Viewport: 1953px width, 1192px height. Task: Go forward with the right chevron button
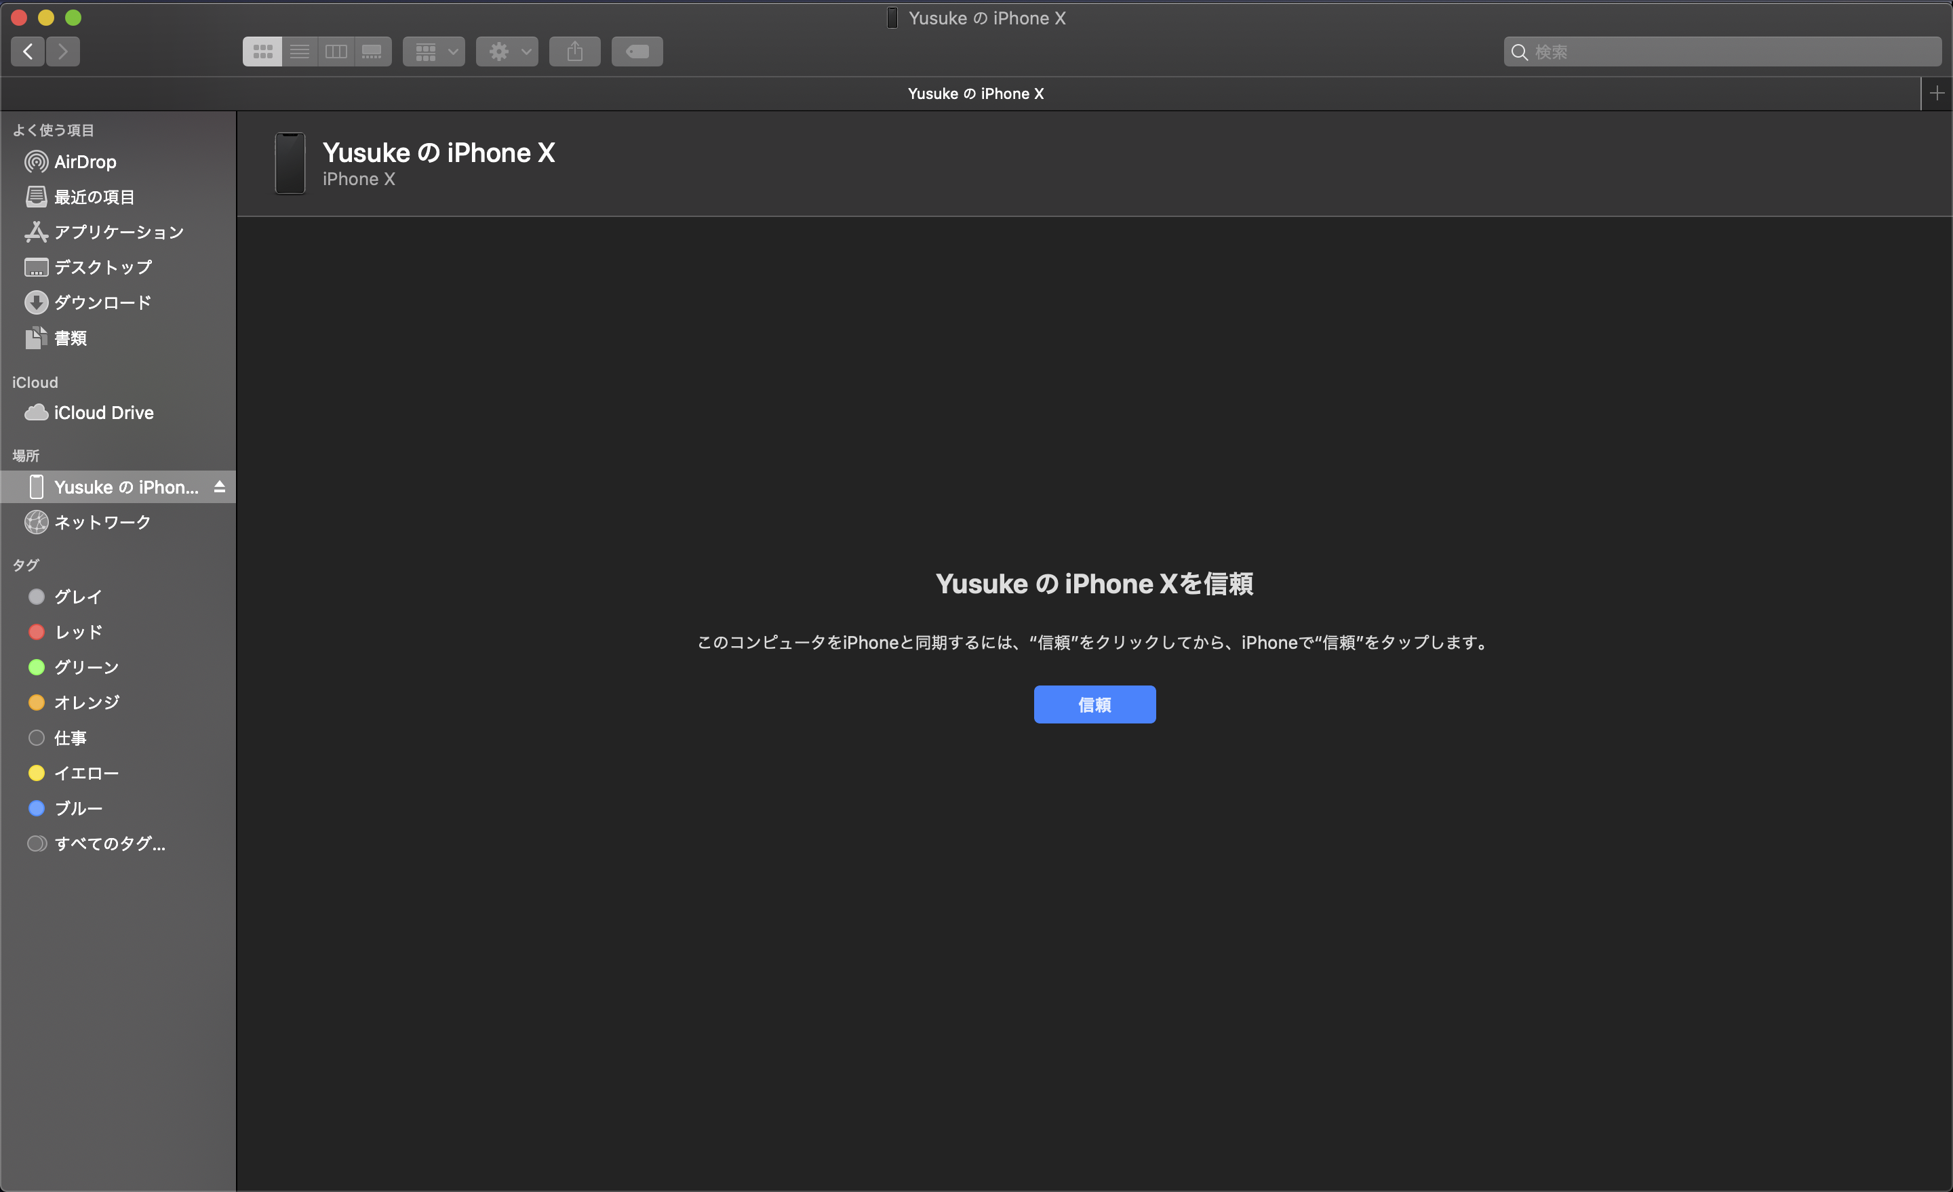62,52
